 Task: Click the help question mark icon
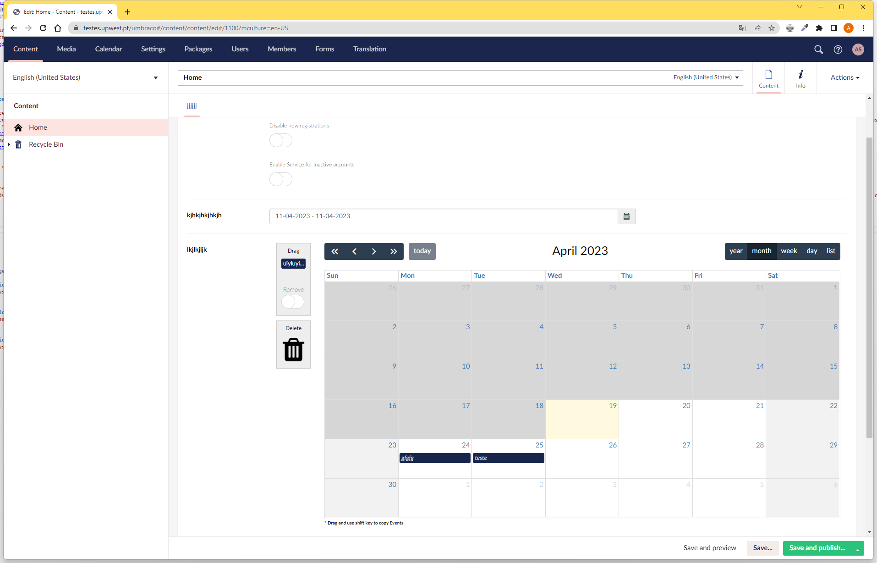[838, 50]
